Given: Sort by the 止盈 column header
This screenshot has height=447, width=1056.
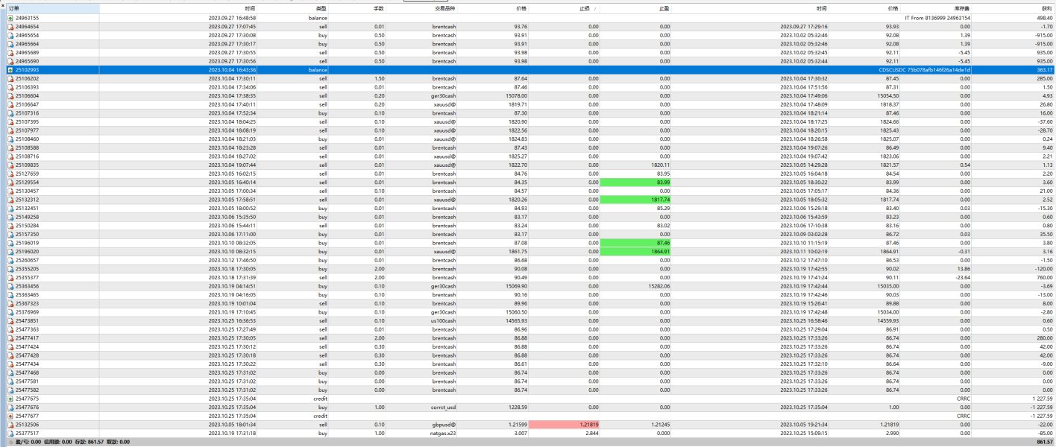Looking at the screenshot, I should tap(664, 8).
